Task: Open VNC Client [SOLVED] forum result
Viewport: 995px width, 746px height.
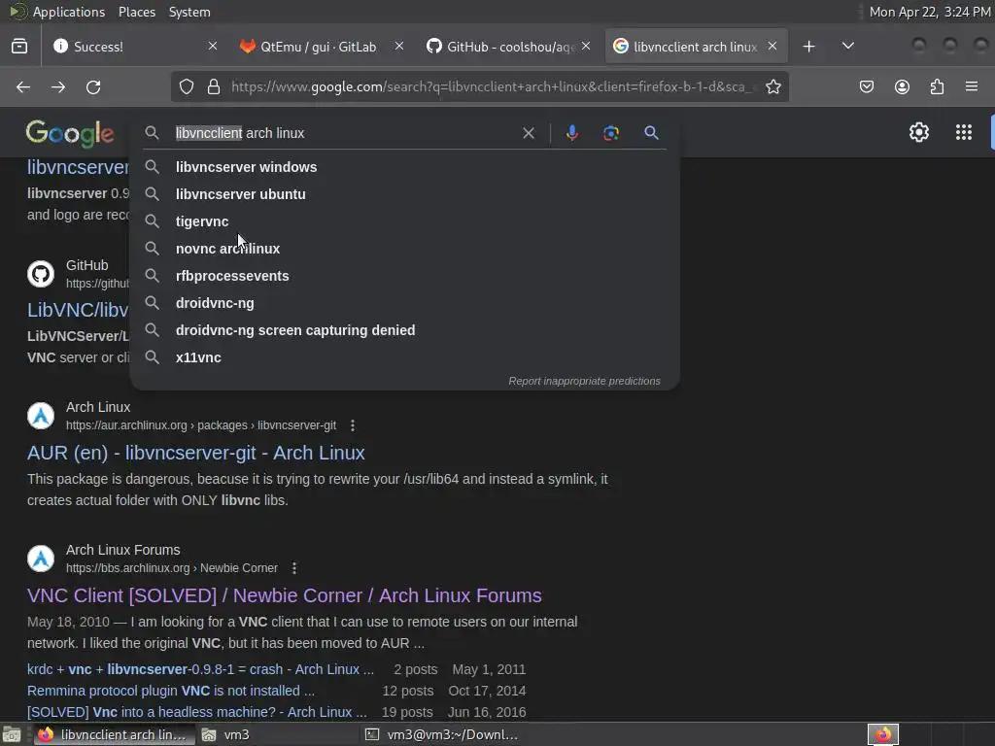Action: pos(285,595)
